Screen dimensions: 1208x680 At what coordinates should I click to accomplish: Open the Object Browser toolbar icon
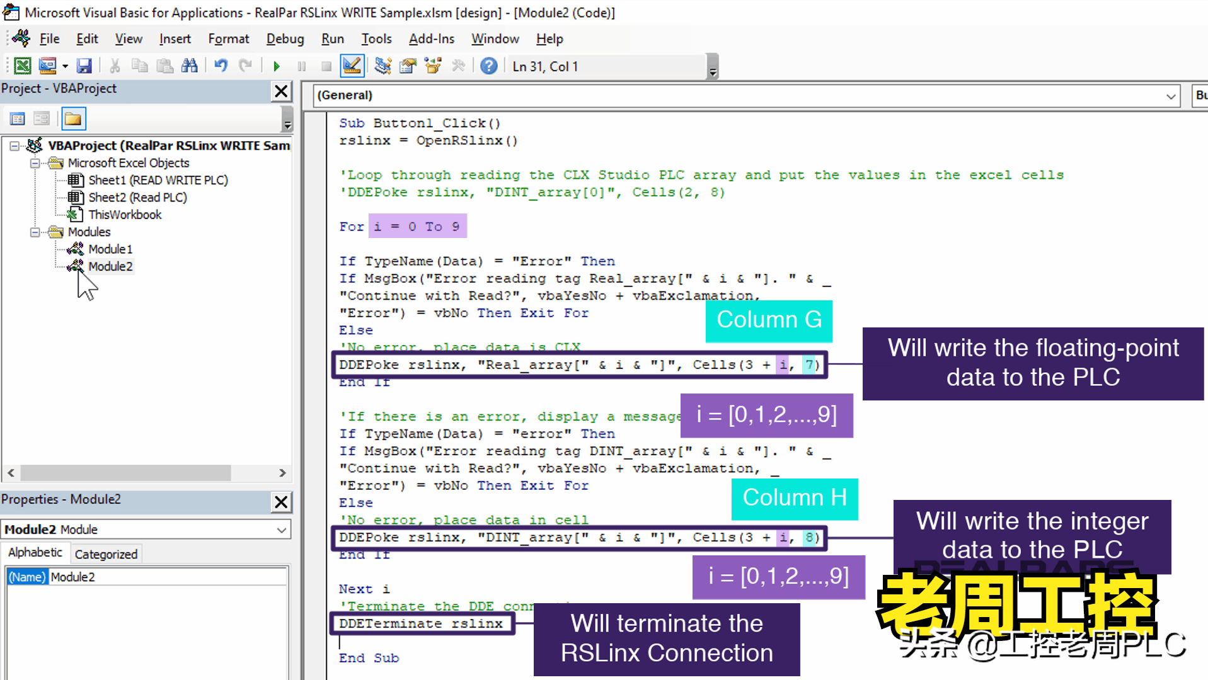tap(433, 65)
